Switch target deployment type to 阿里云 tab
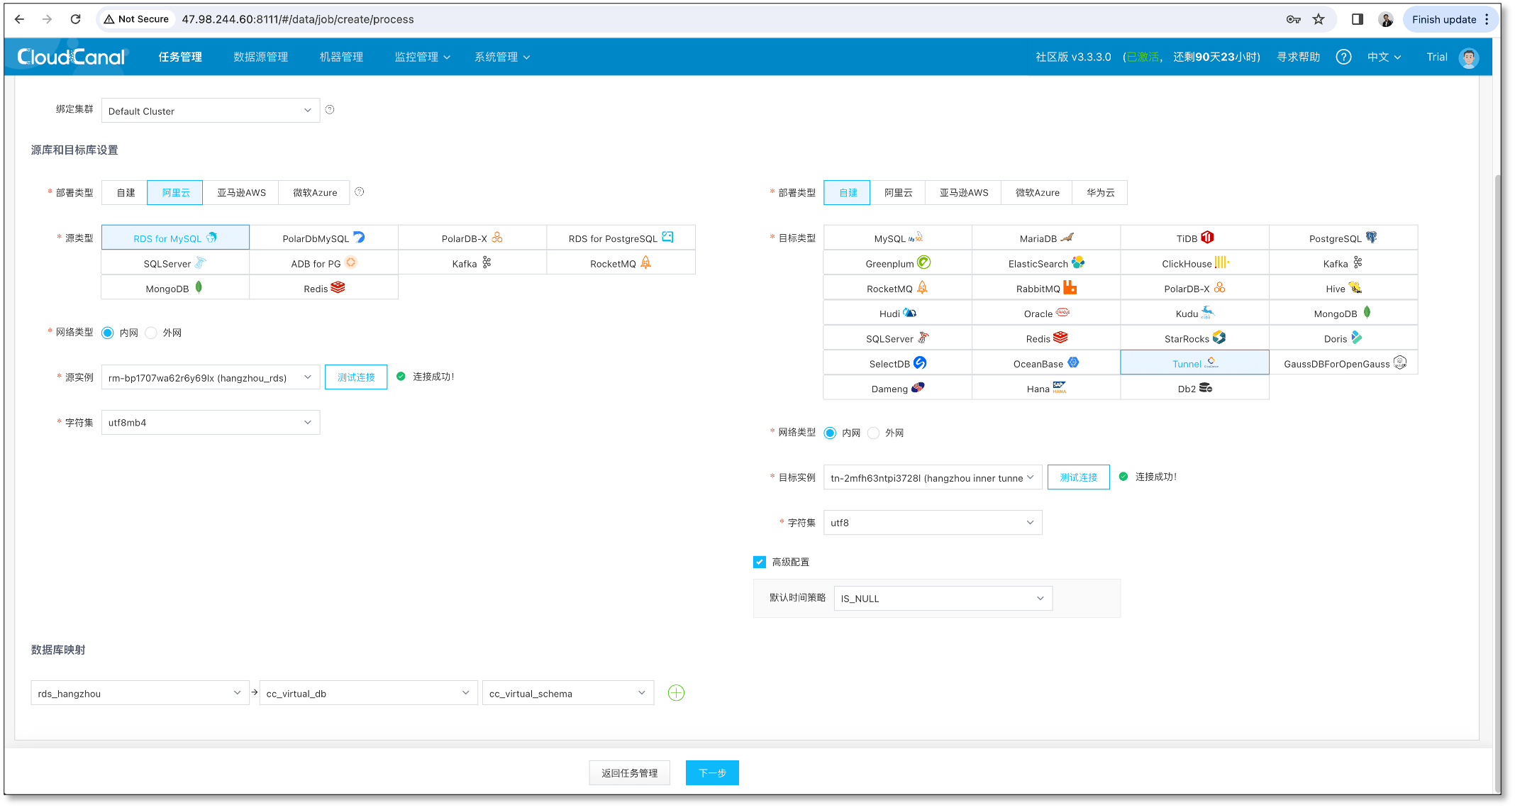The width and height of the screenshot is (1515, 810). click(x=898, y=192)
